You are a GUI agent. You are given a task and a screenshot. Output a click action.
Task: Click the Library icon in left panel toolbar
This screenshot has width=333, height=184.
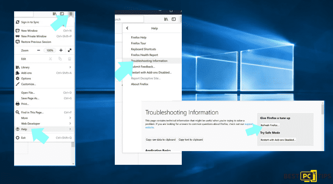point(54,14)
